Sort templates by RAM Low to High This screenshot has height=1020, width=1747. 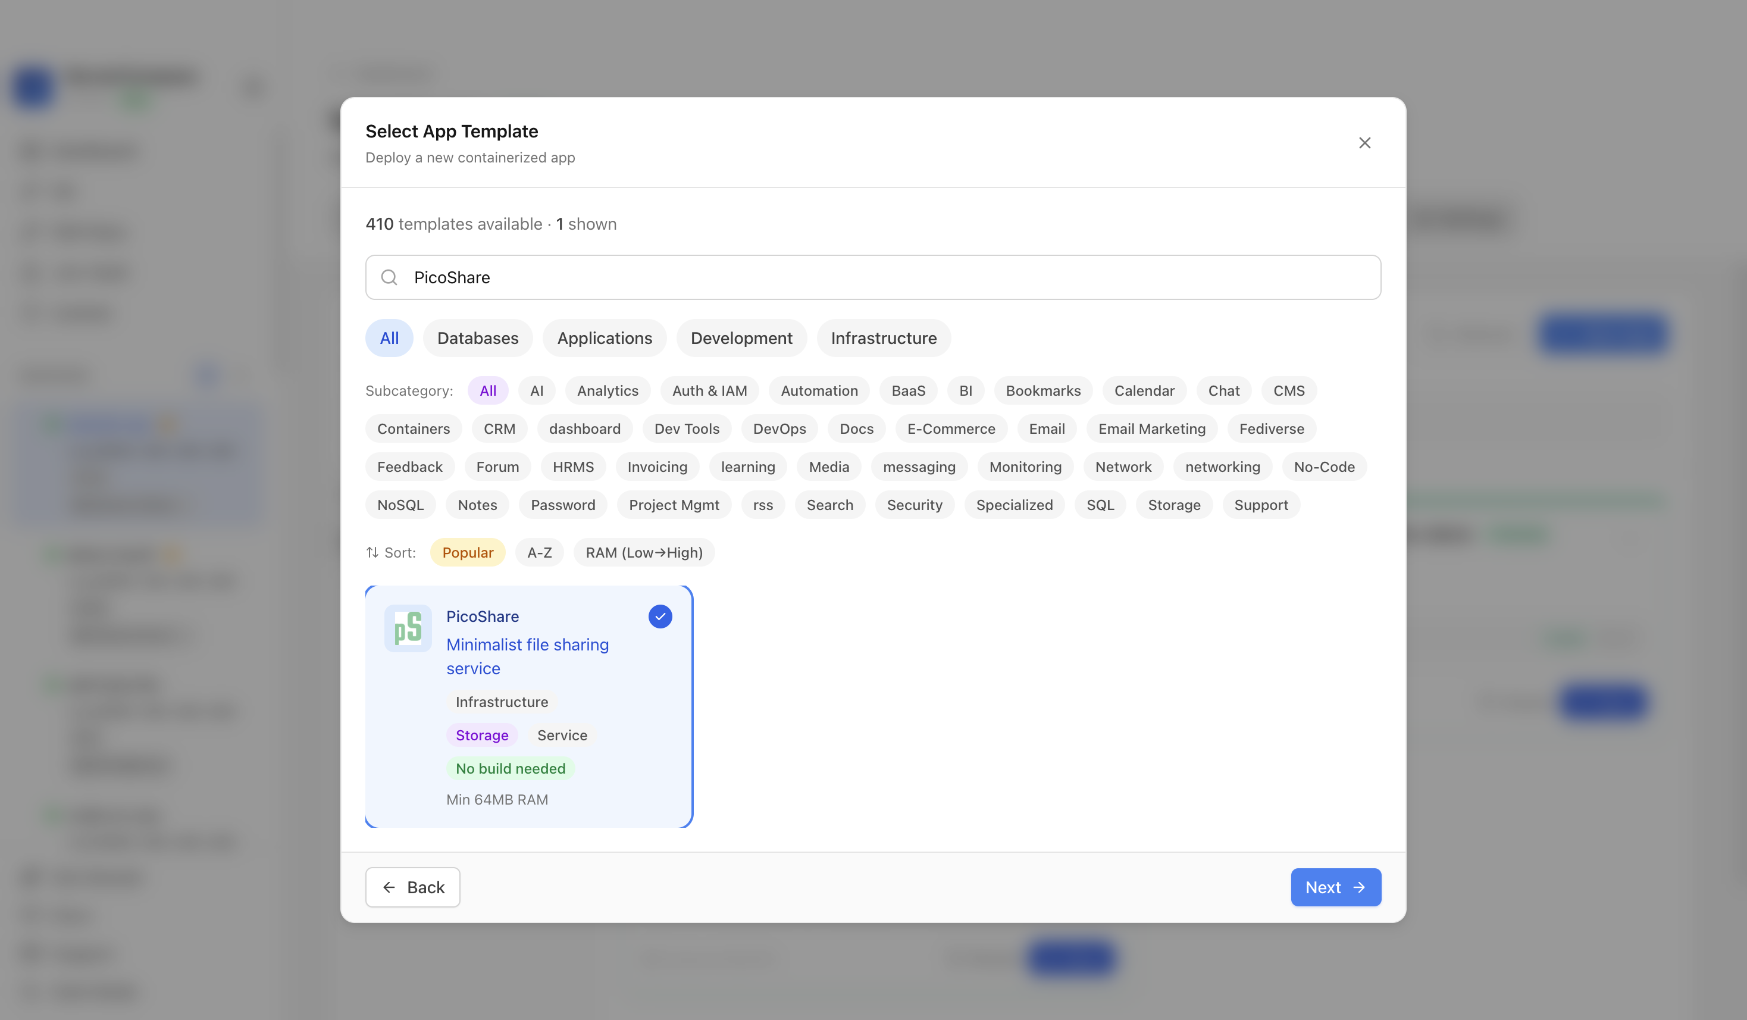pyautogui.click(x=644, y=553)
